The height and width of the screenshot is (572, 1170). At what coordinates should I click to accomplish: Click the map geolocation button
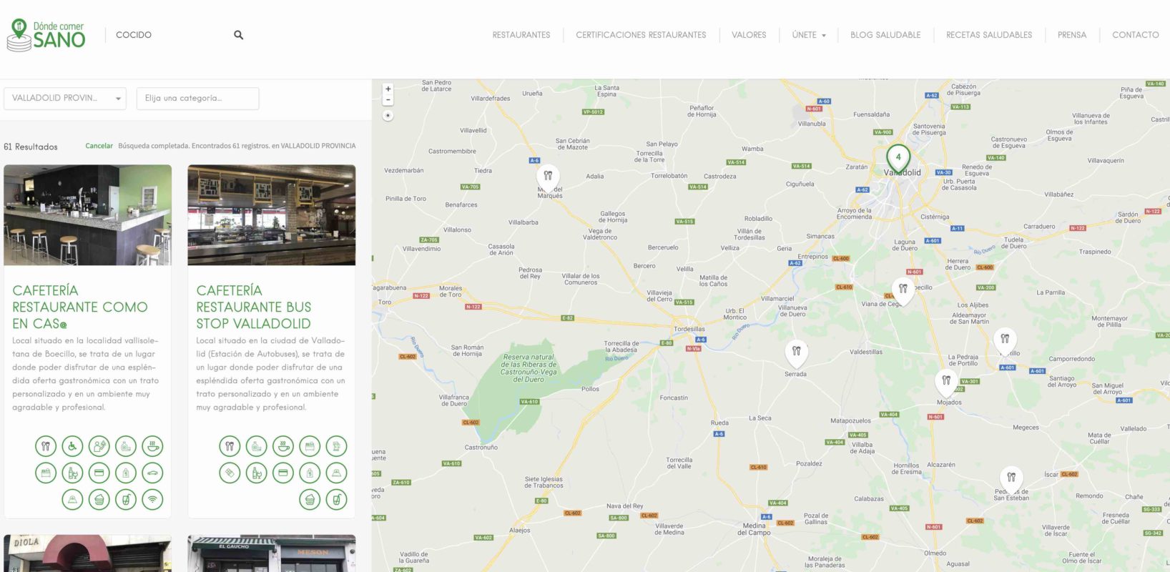point(388,115)
